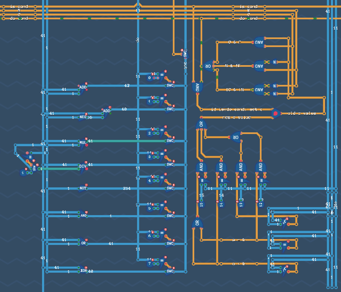Click the constant 4 opcode value
This screenshot has width=341, height=292.
click(x=149, y=181)
